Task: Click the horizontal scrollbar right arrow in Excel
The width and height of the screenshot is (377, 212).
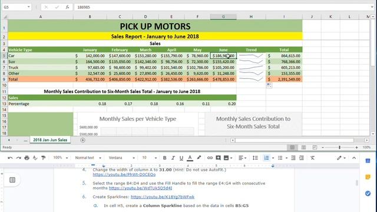Action: [366, 140]
